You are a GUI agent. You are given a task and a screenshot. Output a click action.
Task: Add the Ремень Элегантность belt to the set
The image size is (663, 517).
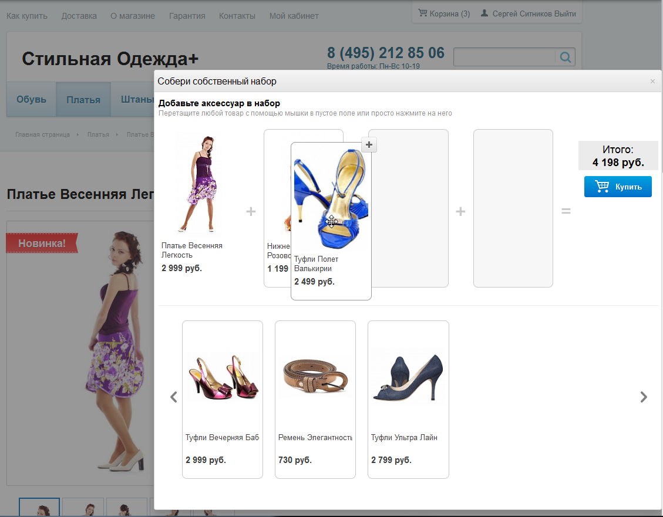pos(315,399)
